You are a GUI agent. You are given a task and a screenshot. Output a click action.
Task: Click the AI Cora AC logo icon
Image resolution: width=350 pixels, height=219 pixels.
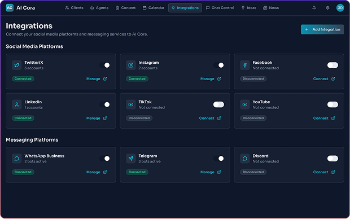coord(10,8)
